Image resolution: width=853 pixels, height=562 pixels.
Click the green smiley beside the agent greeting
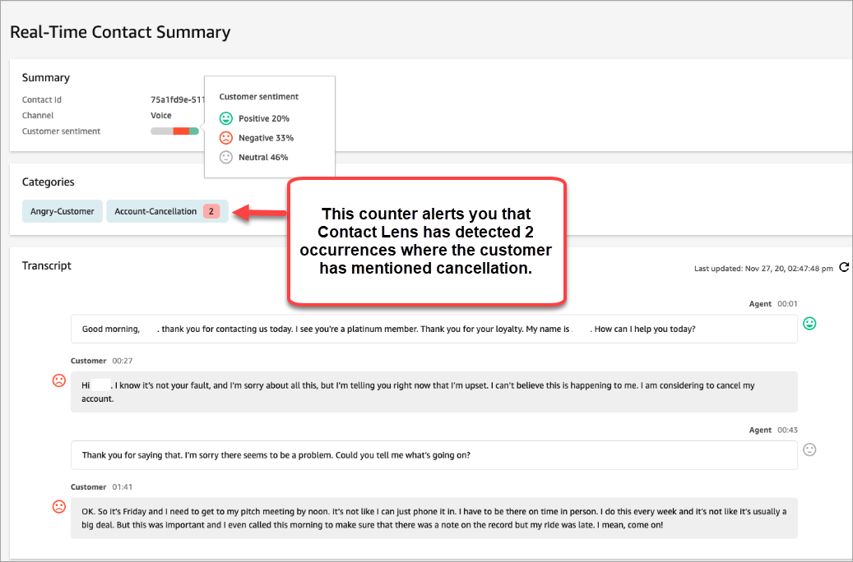click(x=809, y=324)
